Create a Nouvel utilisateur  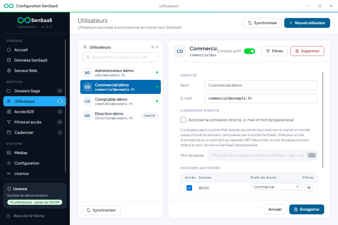pyautogui.click(x=307, y=23)
